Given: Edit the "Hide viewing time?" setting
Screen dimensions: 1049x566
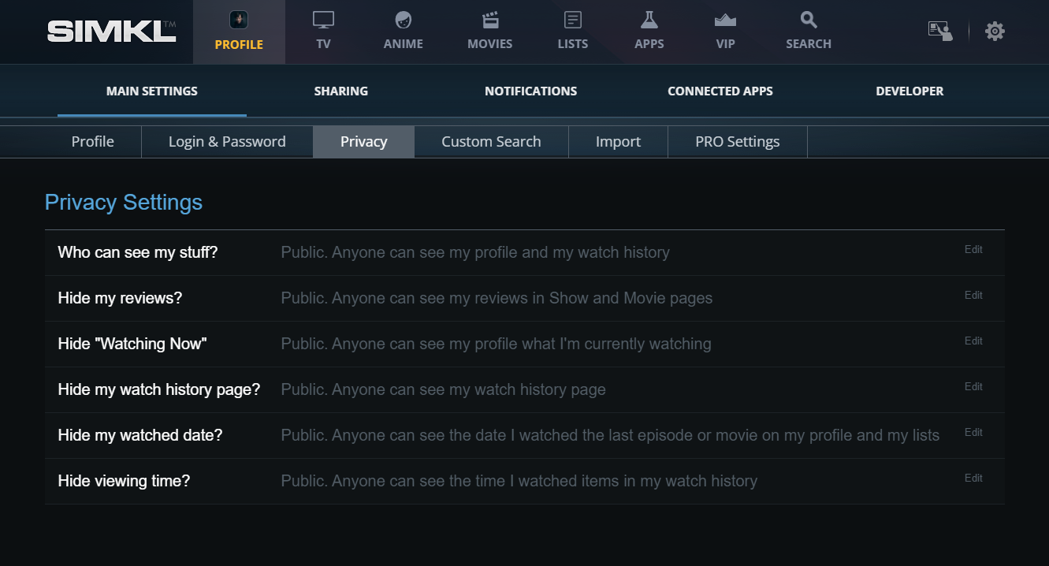Looking at the screenshot, I should pyautogui.click(x=973, y=478).
